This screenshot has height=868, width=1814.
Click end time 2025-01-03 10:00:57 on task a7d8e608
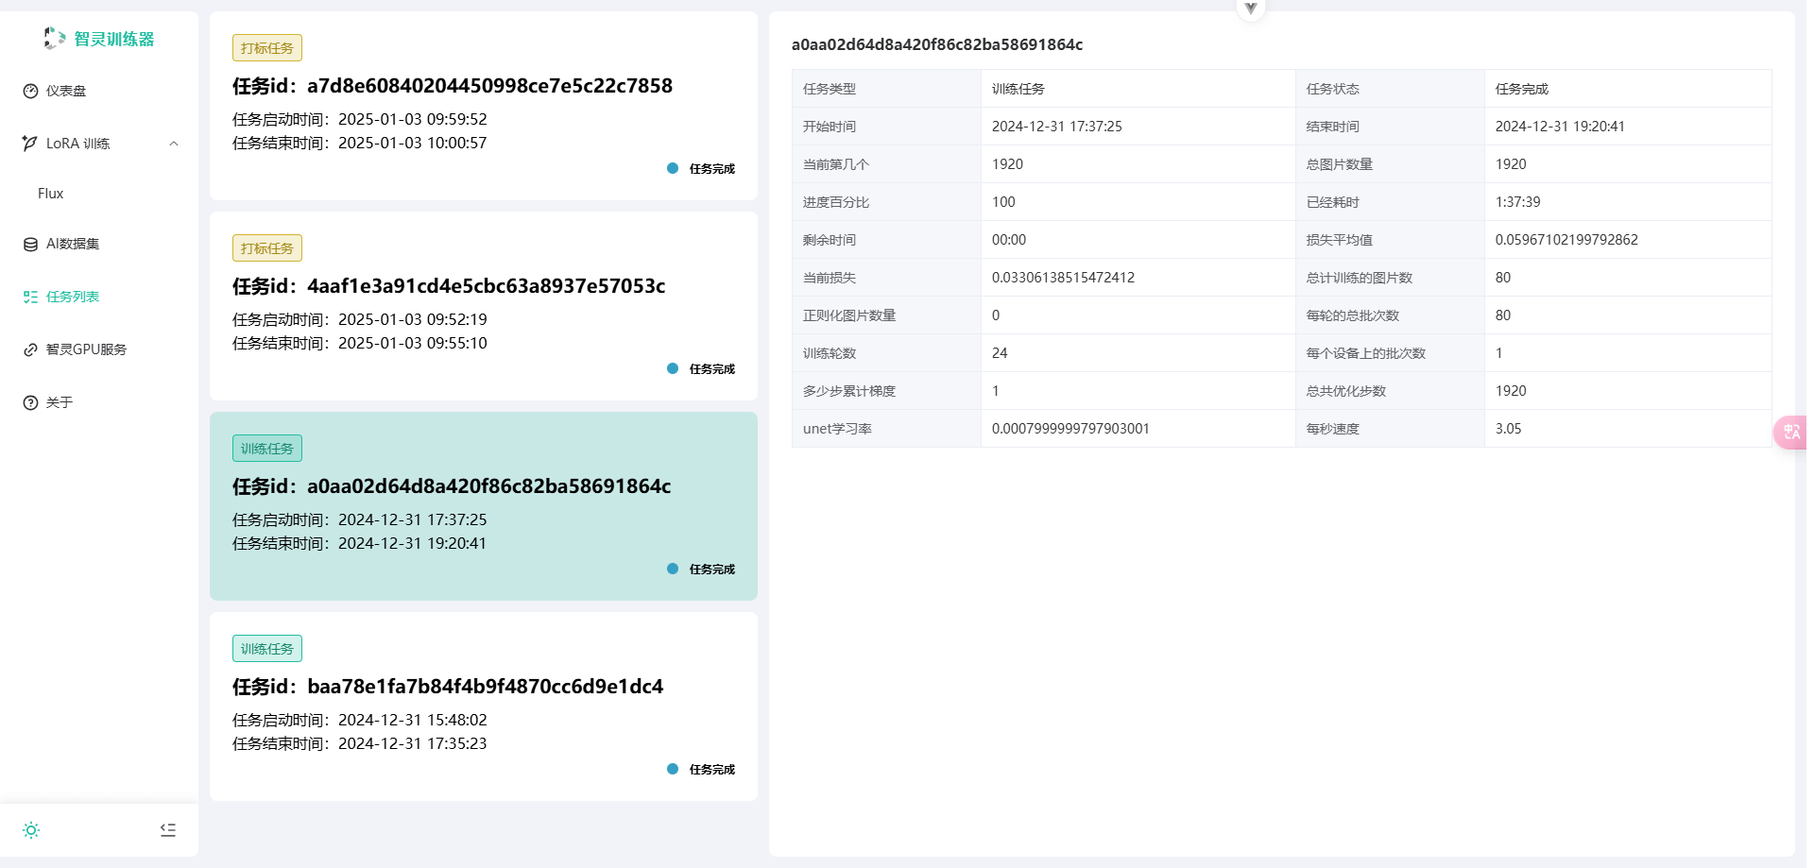coord(413,143)
